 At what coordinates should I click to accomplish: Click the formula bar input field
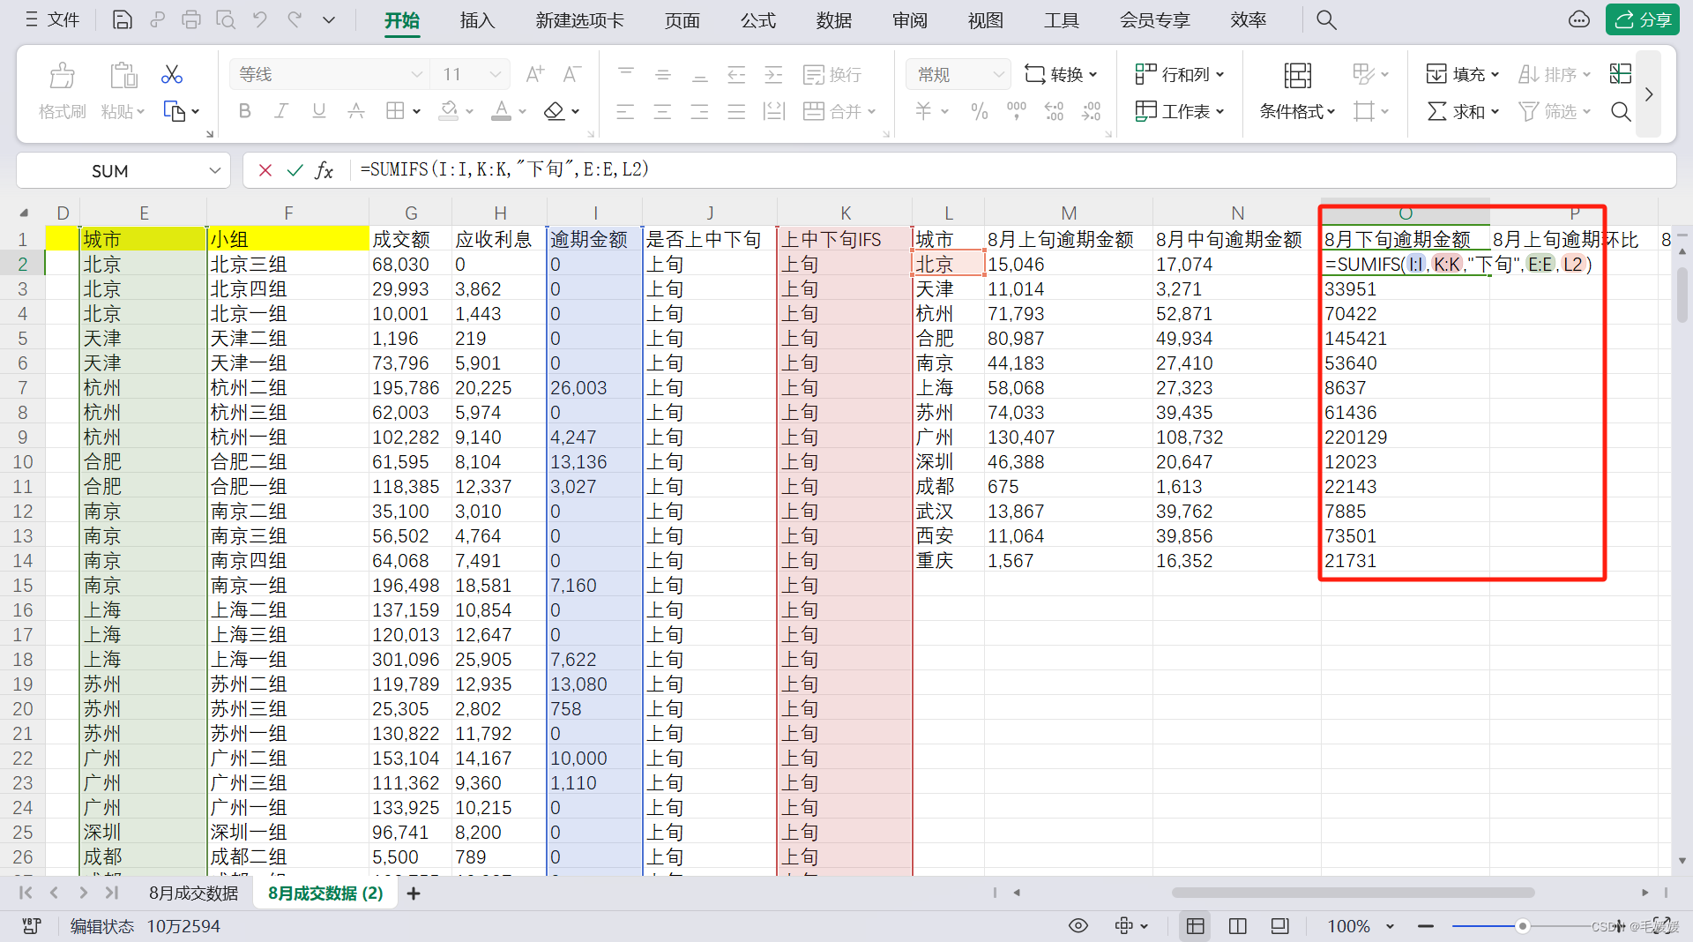(1012, 170)
